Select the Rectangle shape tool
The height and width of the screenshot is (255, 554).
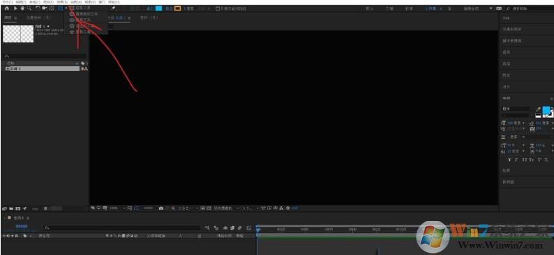(x=60, y=8)
